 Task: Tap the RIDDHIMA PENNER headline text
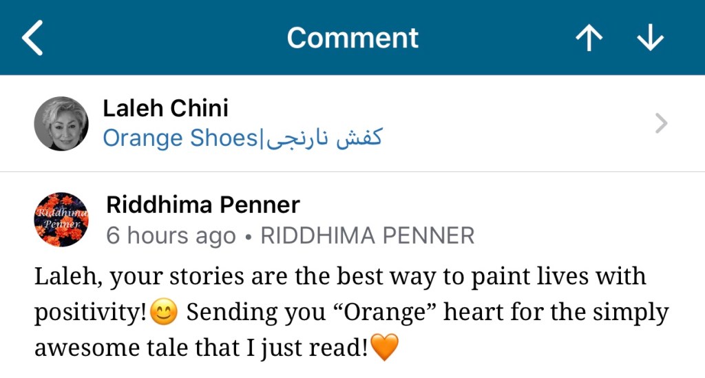[x=368, y=236]
